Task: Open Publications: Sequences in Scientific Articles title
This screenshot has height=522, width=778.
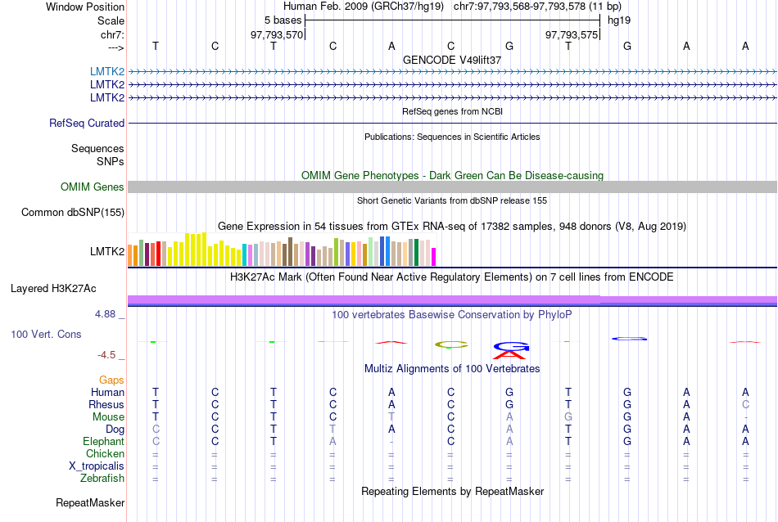Action: [x=452, y=137]
